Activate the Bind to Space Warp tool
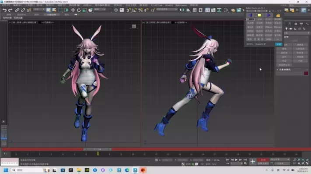 [x=29, y=10]
